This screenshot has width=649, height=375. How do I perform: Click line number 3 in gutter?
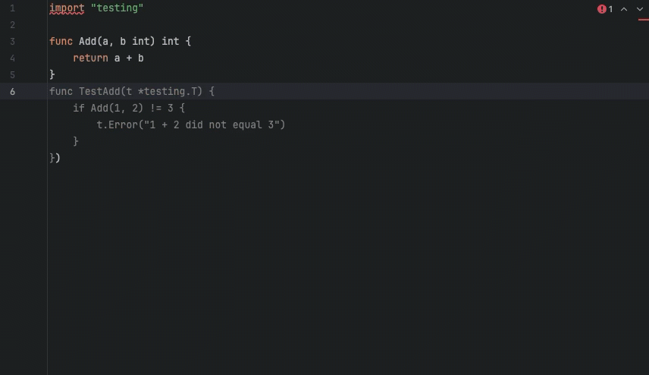coord(12,42)
